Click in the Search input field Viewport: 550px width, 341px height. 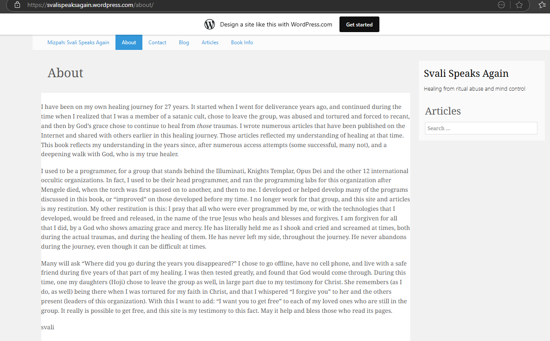click(481, 128)
